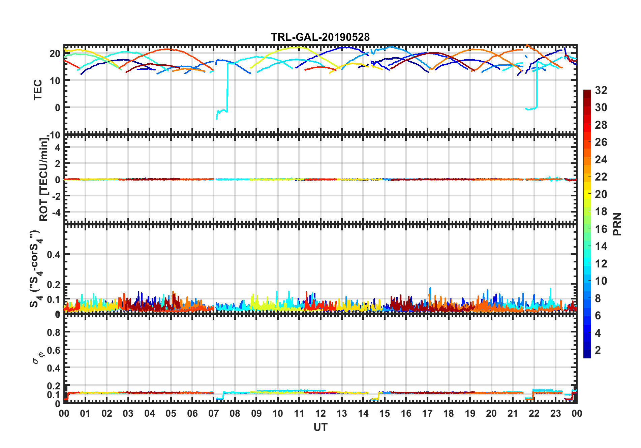
Task: Select x-axis tick label 17
Action: (x=427, y=414)
